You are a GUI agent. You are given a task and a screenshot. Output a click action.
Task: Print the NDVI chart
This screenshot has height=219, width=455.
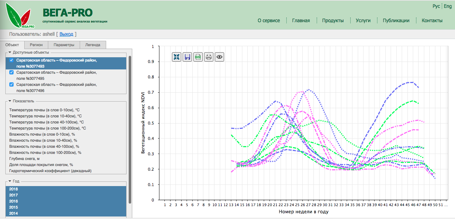pos(209,57)
